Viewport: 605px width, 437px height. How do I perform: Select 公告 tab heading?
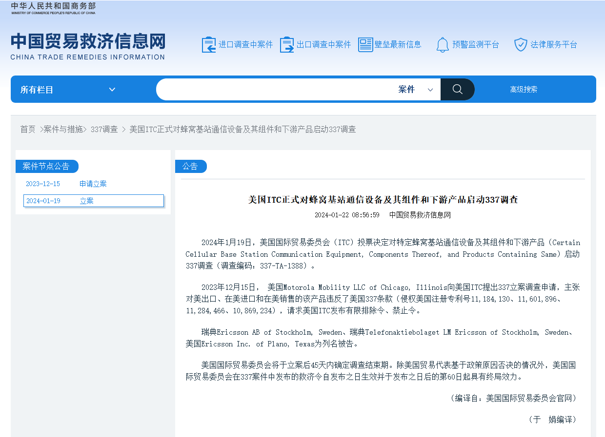click(190, 166)
